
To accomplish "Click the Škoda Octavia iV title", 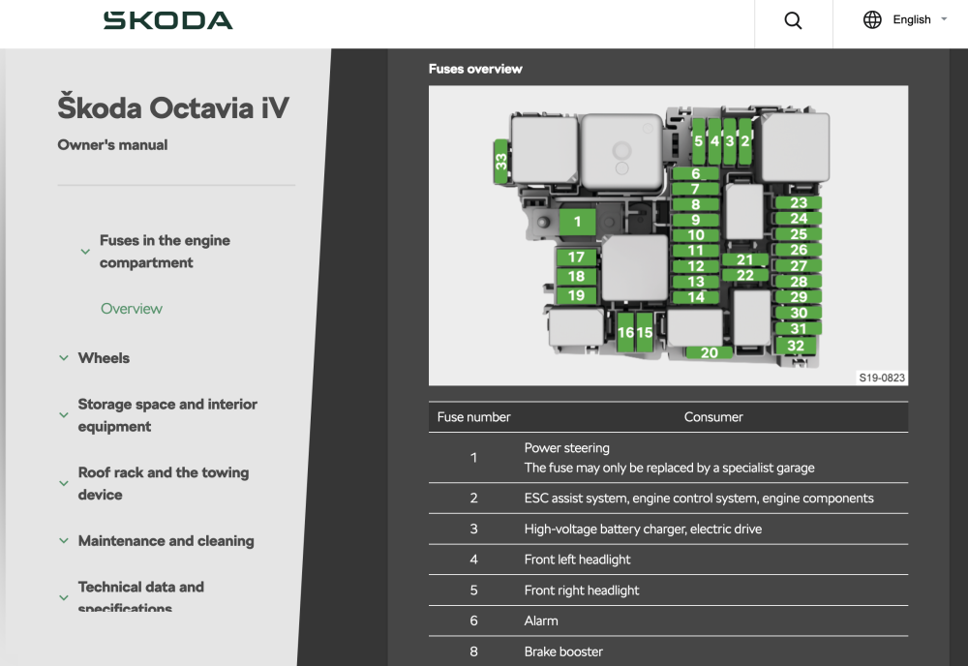I will click(173, 107).
